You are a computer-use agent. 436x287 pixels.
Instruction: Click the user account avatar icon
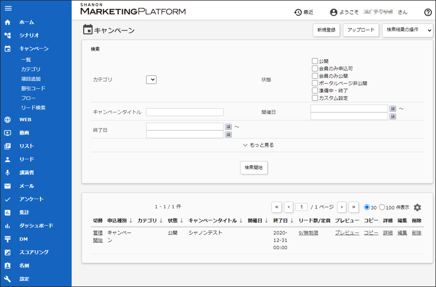(334, 12)
